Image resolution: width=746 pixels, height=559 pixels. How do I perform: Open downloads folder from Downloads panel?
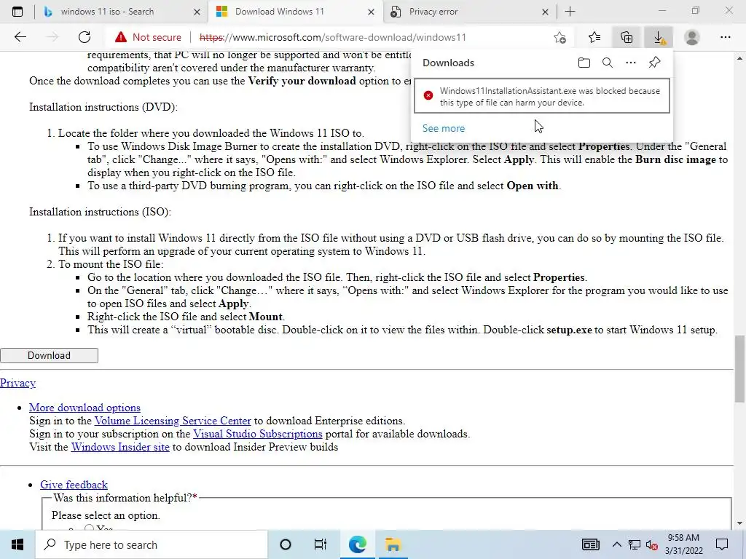click(x=584, y=63)
